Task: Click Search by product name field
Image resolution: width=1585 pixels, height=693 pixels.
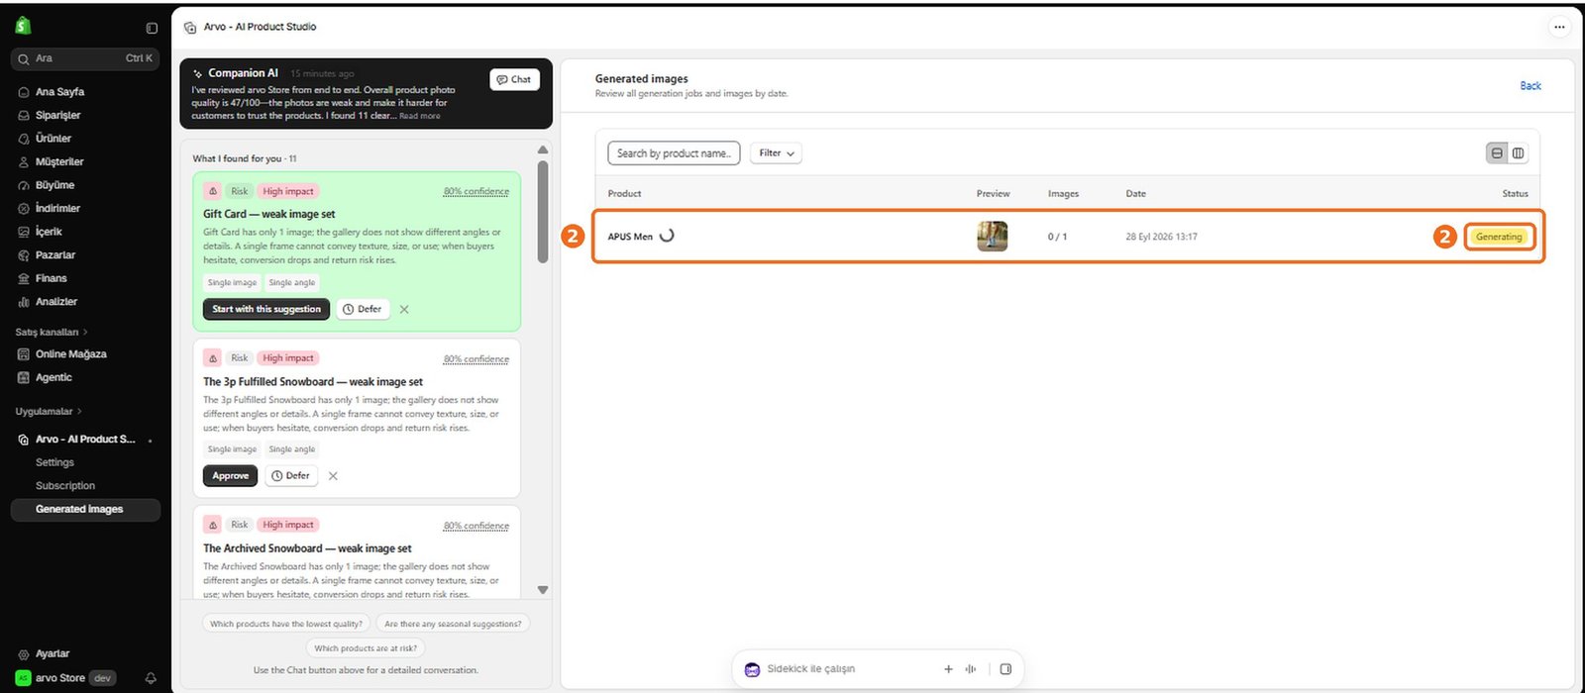Action: click(674, 153)
